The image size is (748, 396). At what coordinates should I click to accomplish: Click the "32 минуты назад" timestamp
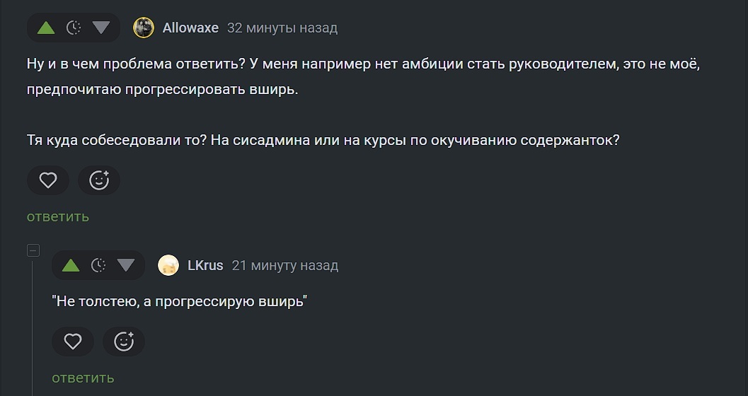pos(282,28)
